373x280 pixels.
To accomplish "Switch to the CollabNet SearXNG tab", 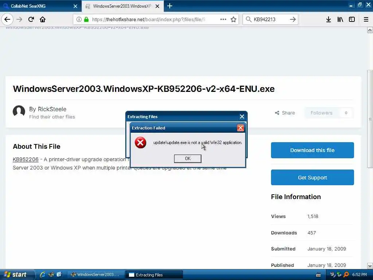I will click(40, 6).
